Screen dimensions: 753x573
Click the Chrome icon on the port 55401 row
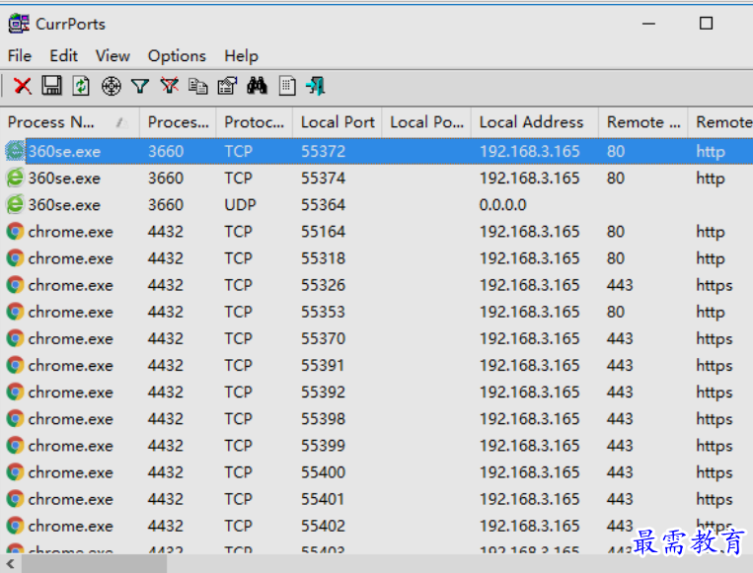(15, 499)
